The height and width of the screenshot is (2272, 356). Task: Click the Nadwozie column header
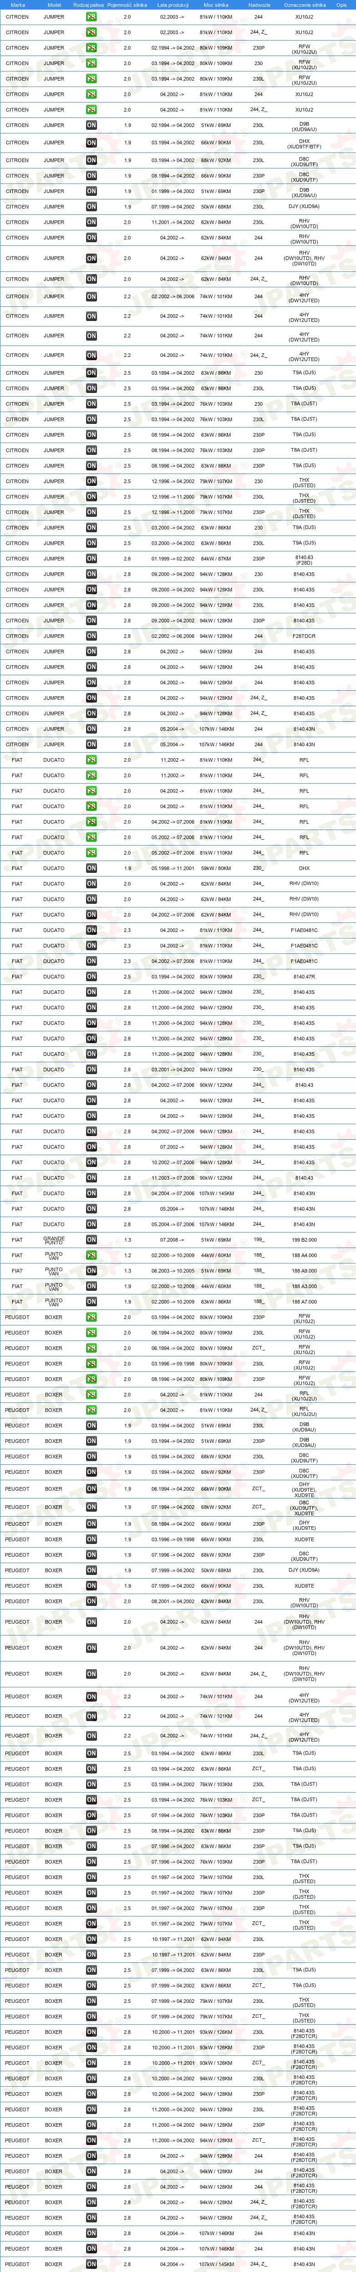pyautogui.click(x=259, y=5)
